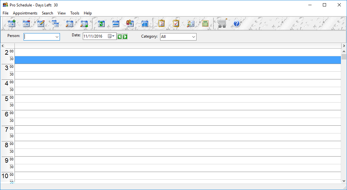Click the people calendar icon in toolbar
Viewport: 347px width, 190px height.
tap(130, 23)
